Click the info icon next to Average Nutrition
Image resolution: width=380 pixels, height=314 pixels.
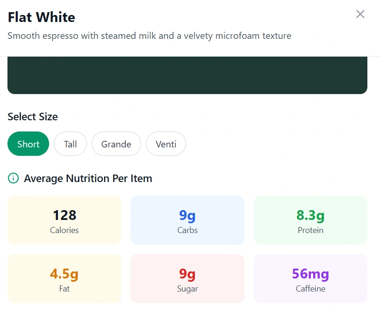point(13,178)
